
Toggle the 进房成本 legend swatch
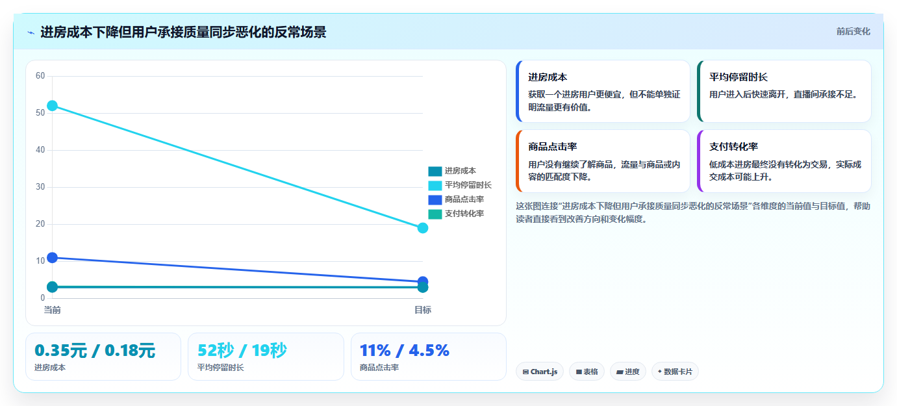(435, 171)
